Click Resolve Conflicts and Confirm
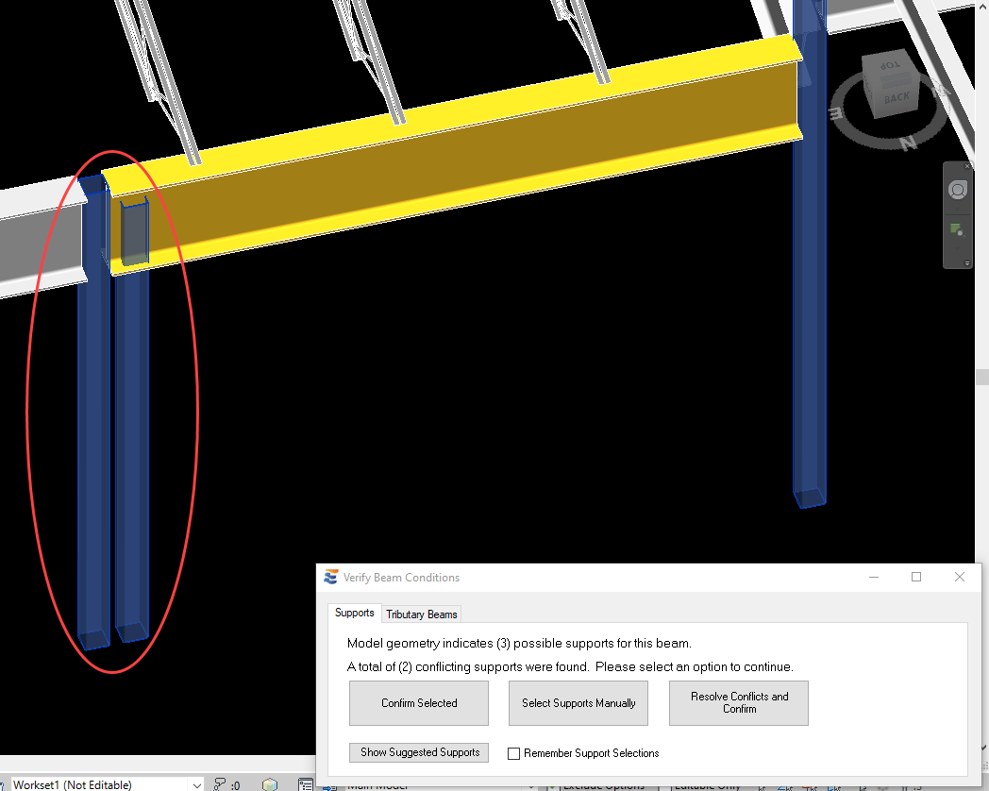 (x=739, y=703)
